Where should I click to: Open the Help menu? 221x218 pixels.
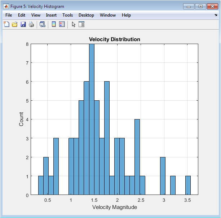pyautogui.click(x=126, y=15)
